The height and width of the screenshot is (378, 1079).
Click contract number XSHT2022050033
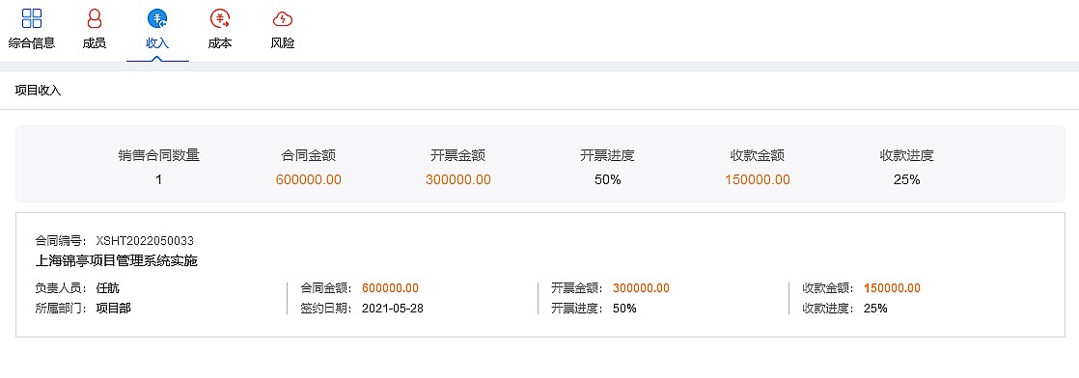145,240
